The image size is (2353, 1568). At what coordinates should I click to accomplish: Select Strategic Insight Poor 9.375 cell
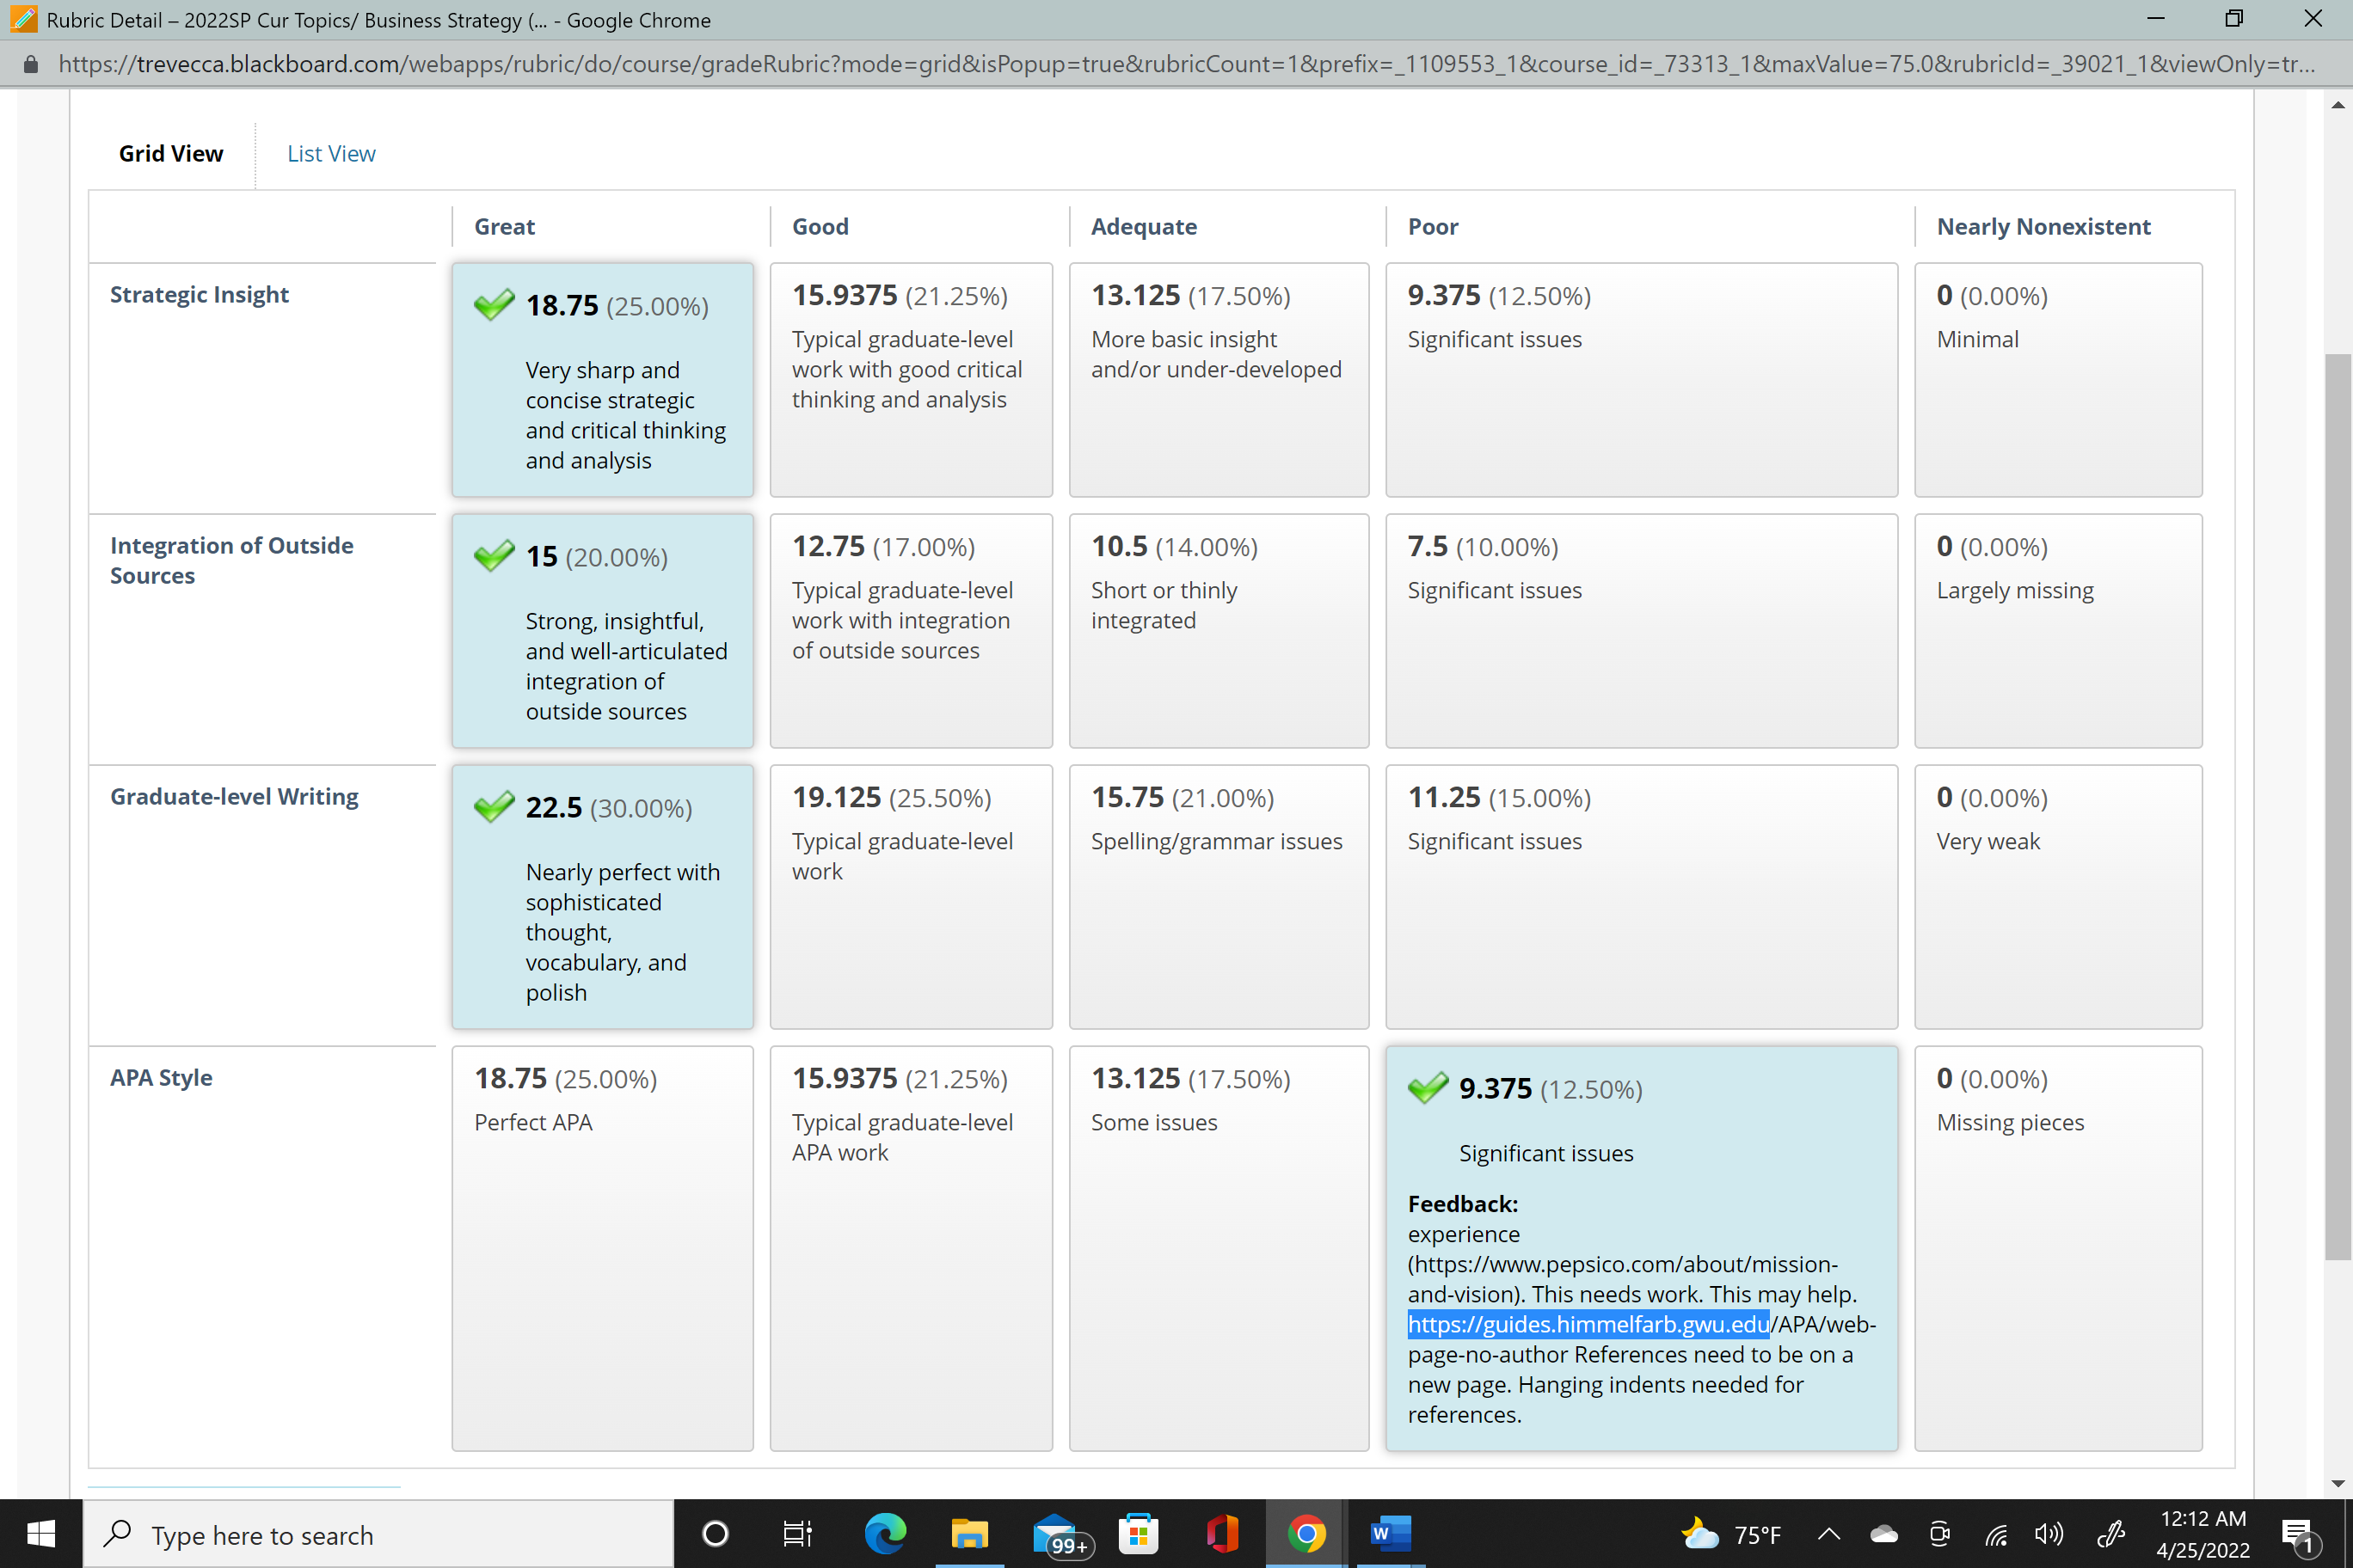click(x=1641, y=380)
